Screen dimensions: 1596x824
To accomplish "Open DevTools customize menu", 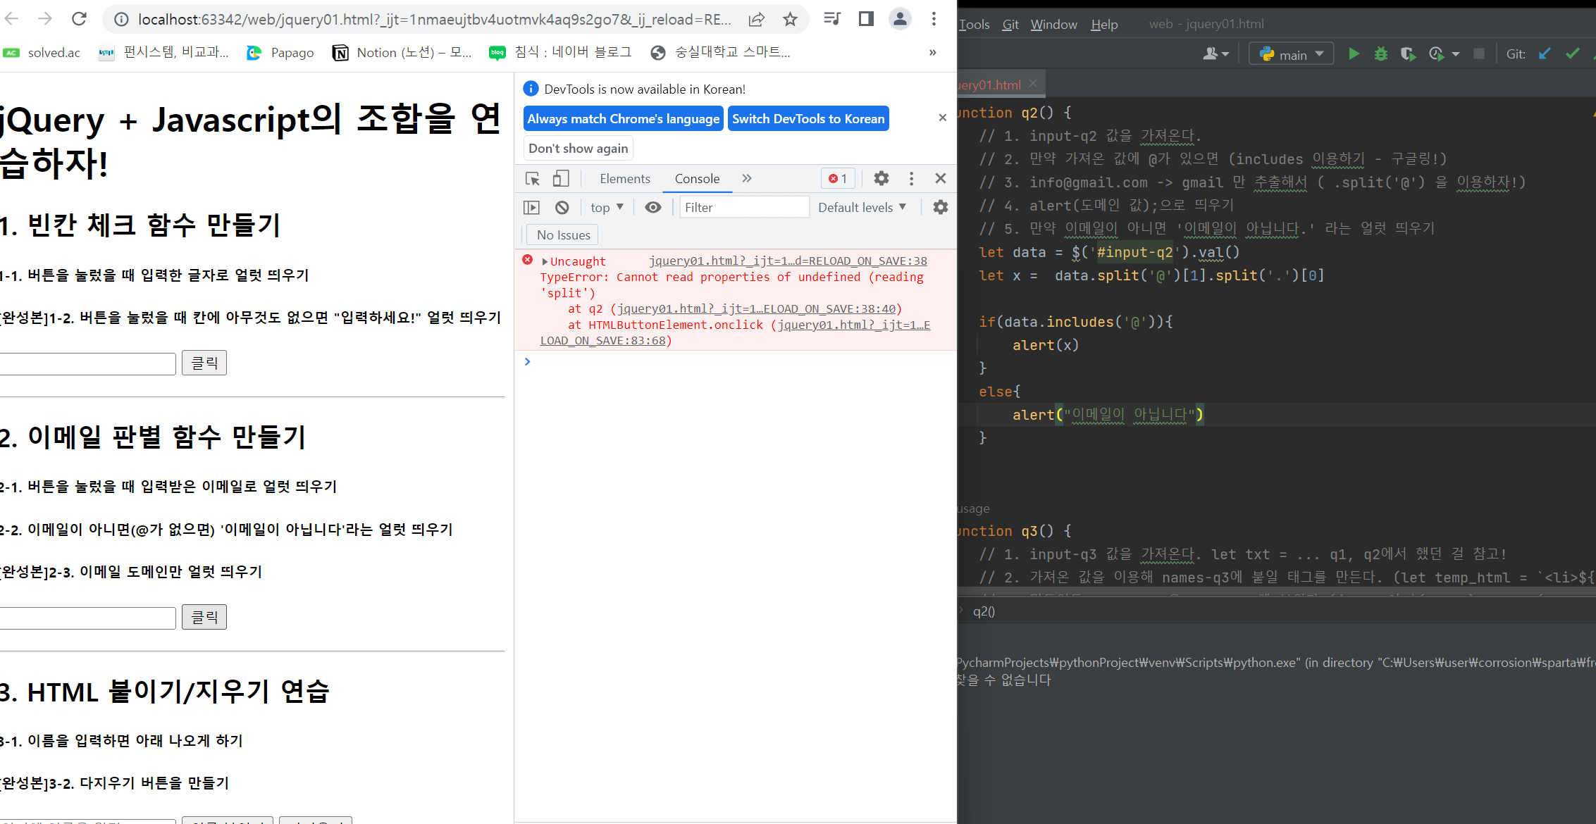I will (x=911, y=179).
